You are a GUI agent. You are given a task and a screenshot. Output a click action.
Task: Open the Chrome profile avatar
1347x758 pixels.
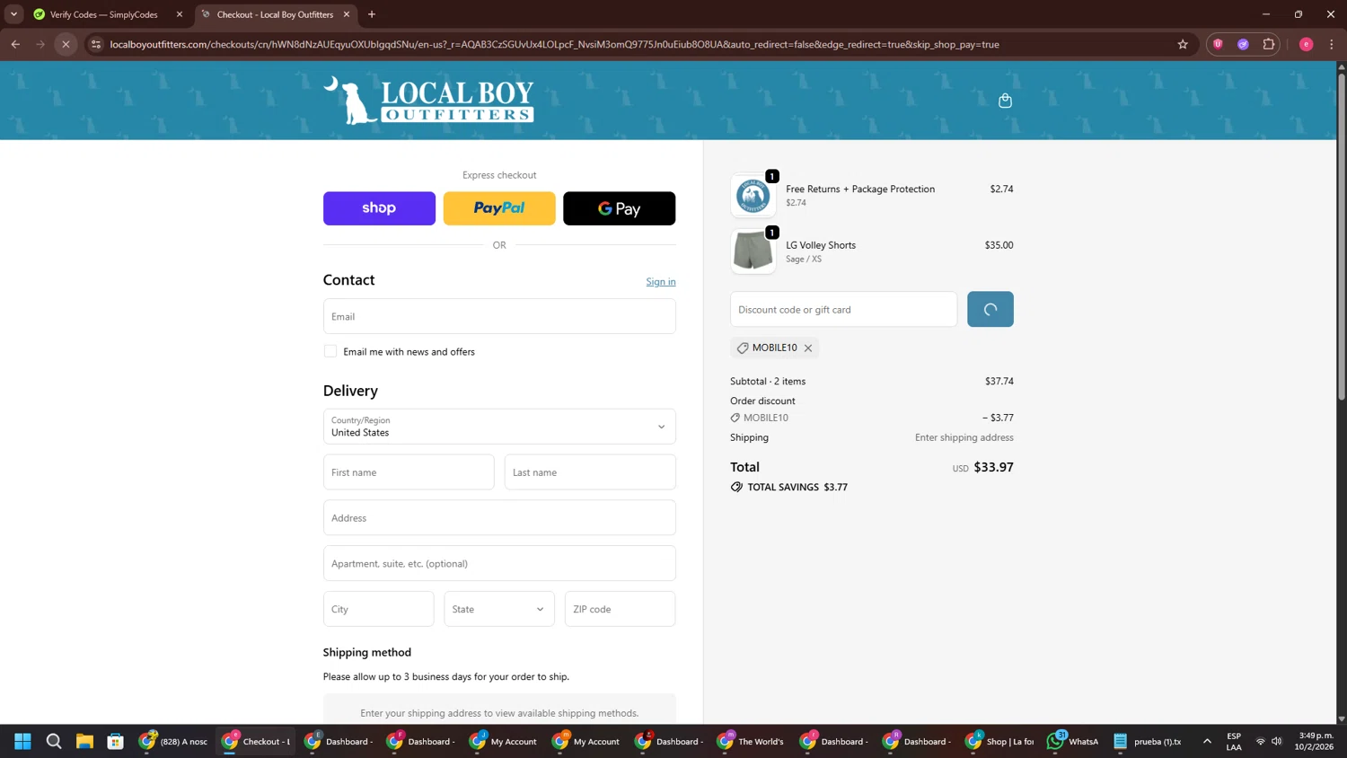click(1306, 44)
